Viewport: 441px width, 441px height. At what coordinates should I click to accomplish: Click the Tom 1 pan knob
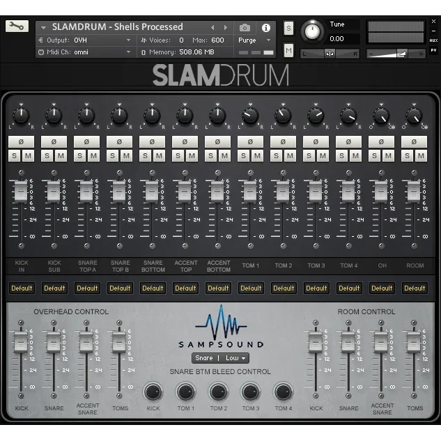[x=250, y=116]
